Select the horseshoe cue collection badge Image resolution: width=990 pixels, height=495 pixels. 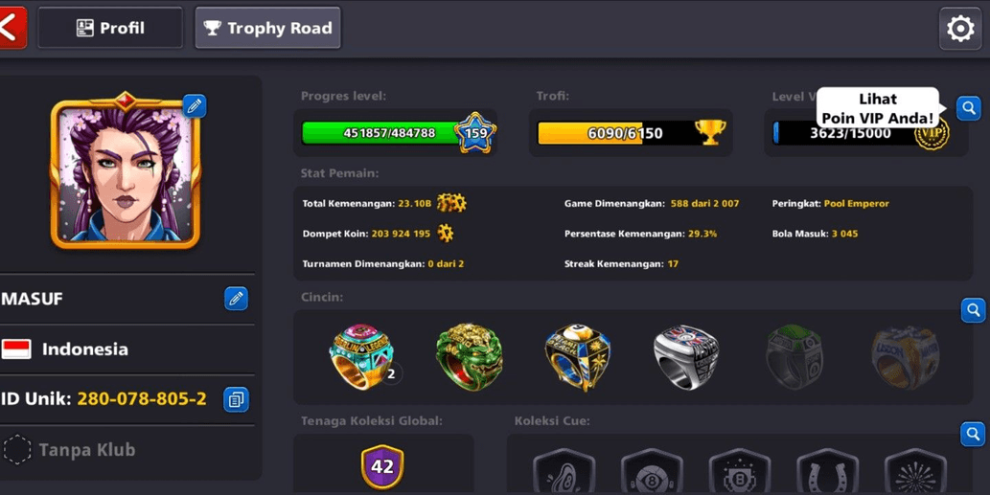[x=827, y=472]
